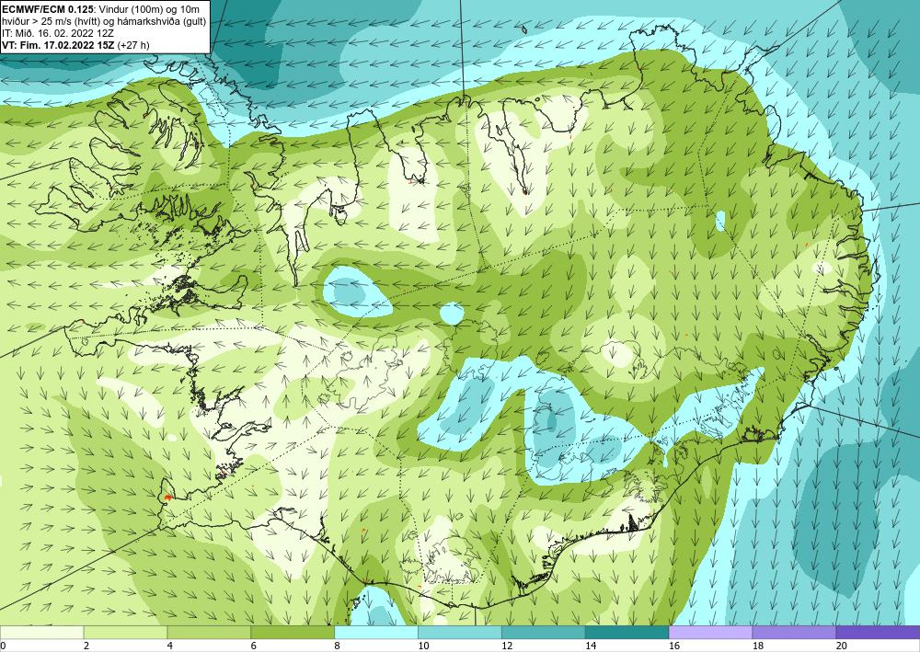Click the 8–10 m/s pale cyan legend swatch

[x=376, y=633]
